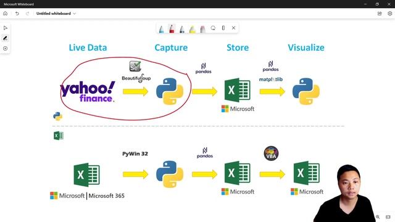Activate the lasso select tool
Viewport: 395px width, 222px height.
213,28
